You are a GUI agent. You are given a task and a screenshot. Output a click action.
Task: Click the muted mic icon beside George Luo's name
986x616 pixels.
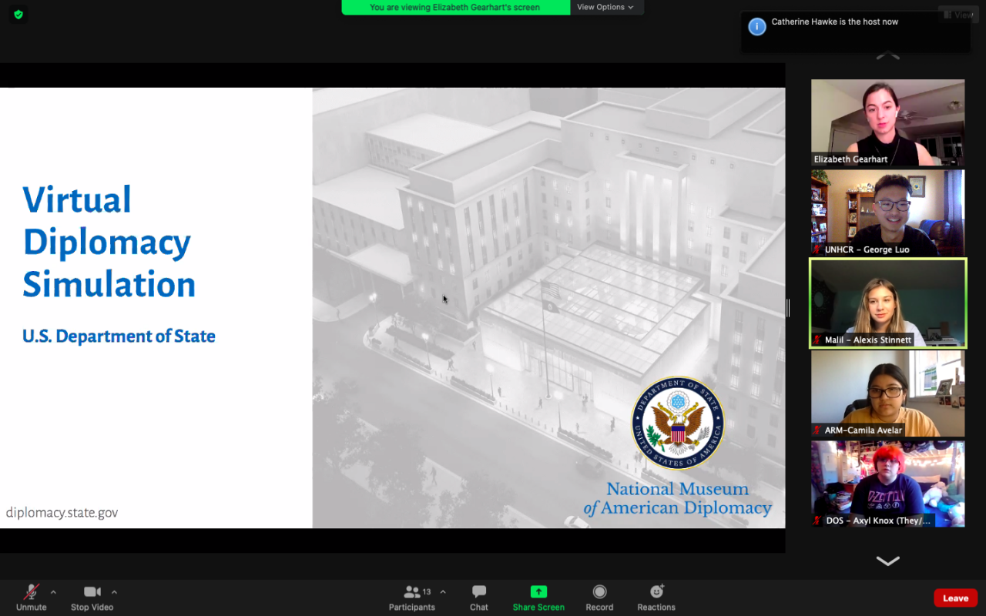[x=817, y=249]
